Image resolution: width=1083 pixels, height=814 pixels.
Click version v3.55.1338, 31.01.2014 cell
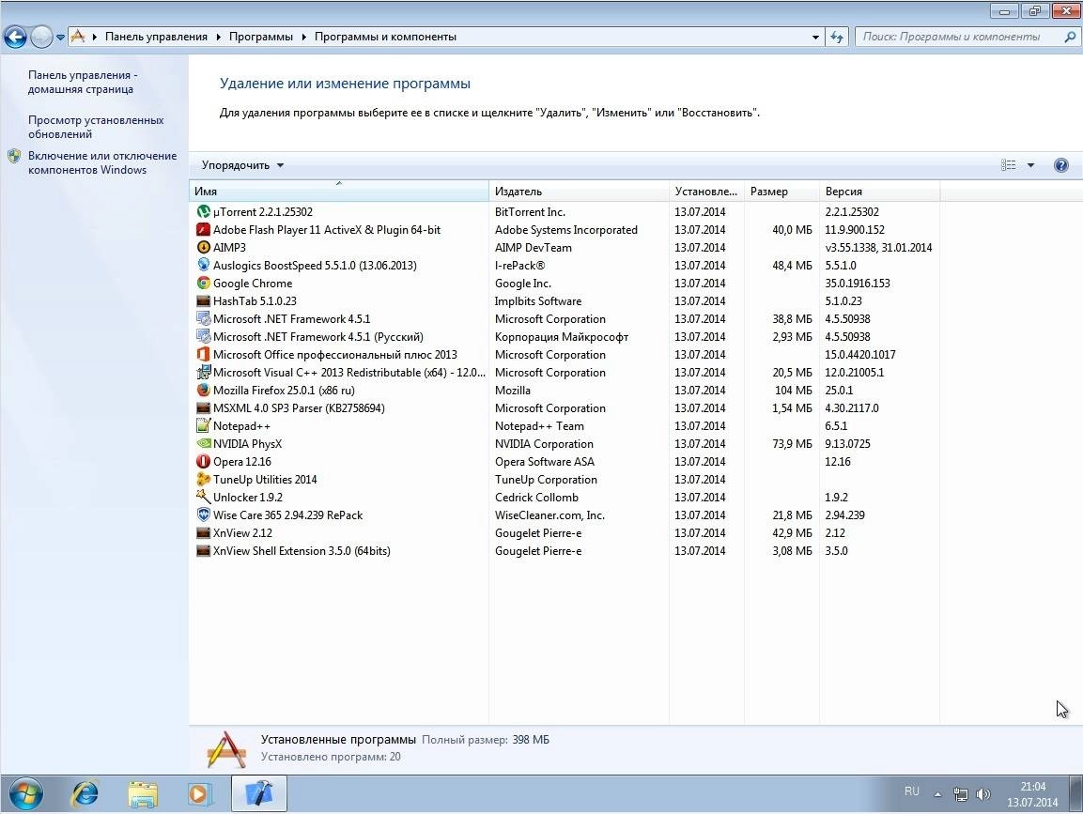point(878,247)
